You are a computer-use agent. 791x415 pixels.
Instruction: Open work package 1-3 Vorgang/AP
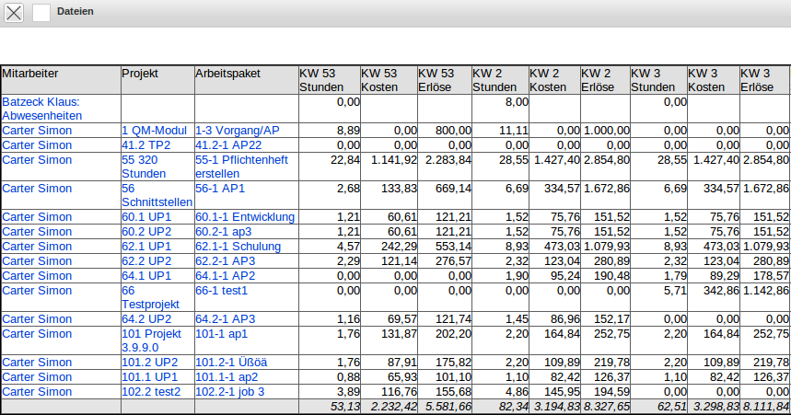point(237,130)
